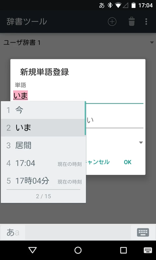Pick candidate 5 17時04分
The height and width of the screenshot is (260, 156).
(43, 181)
